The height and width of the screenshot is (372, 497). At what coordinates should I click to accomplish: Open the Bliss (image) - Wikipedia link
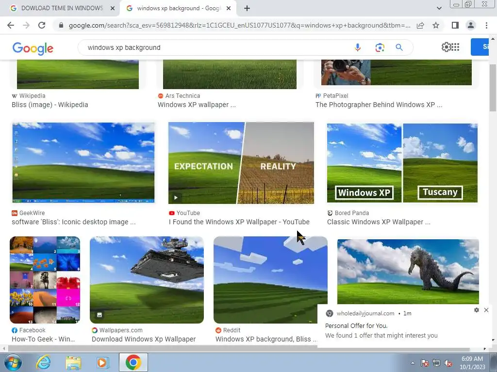[x=50, y=105]
